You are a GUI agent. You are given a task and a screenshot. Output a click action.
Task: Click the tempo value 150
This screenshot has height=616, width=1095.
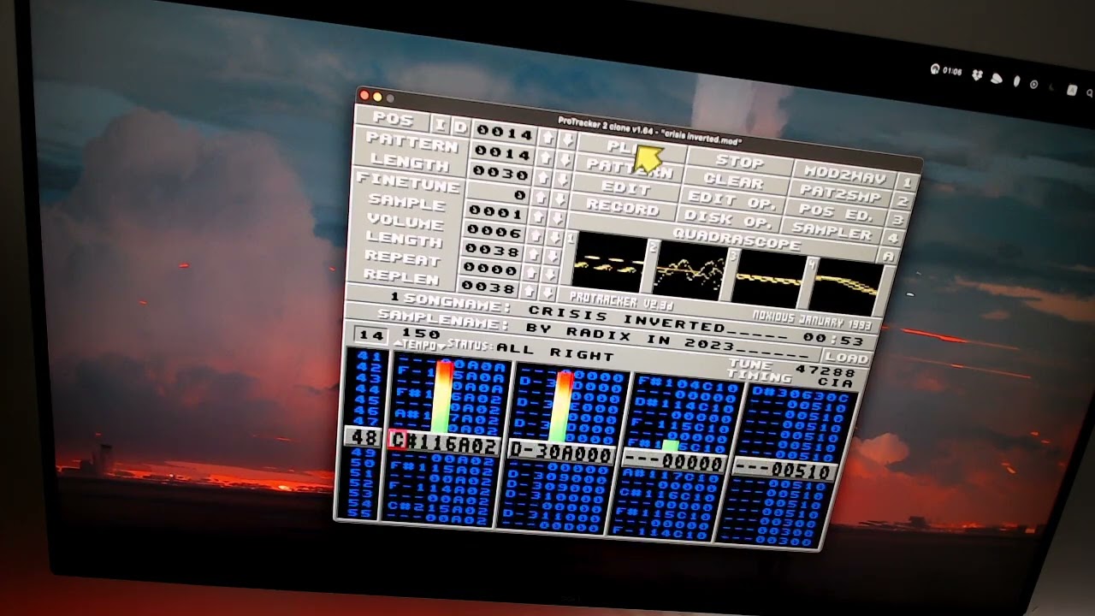(421, 334)
